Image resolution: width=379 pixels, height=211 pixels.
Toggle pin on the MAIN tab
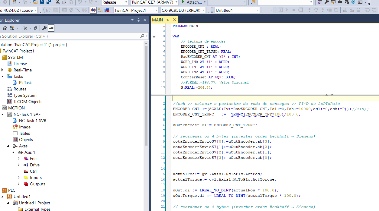click(x=168, y=20)
